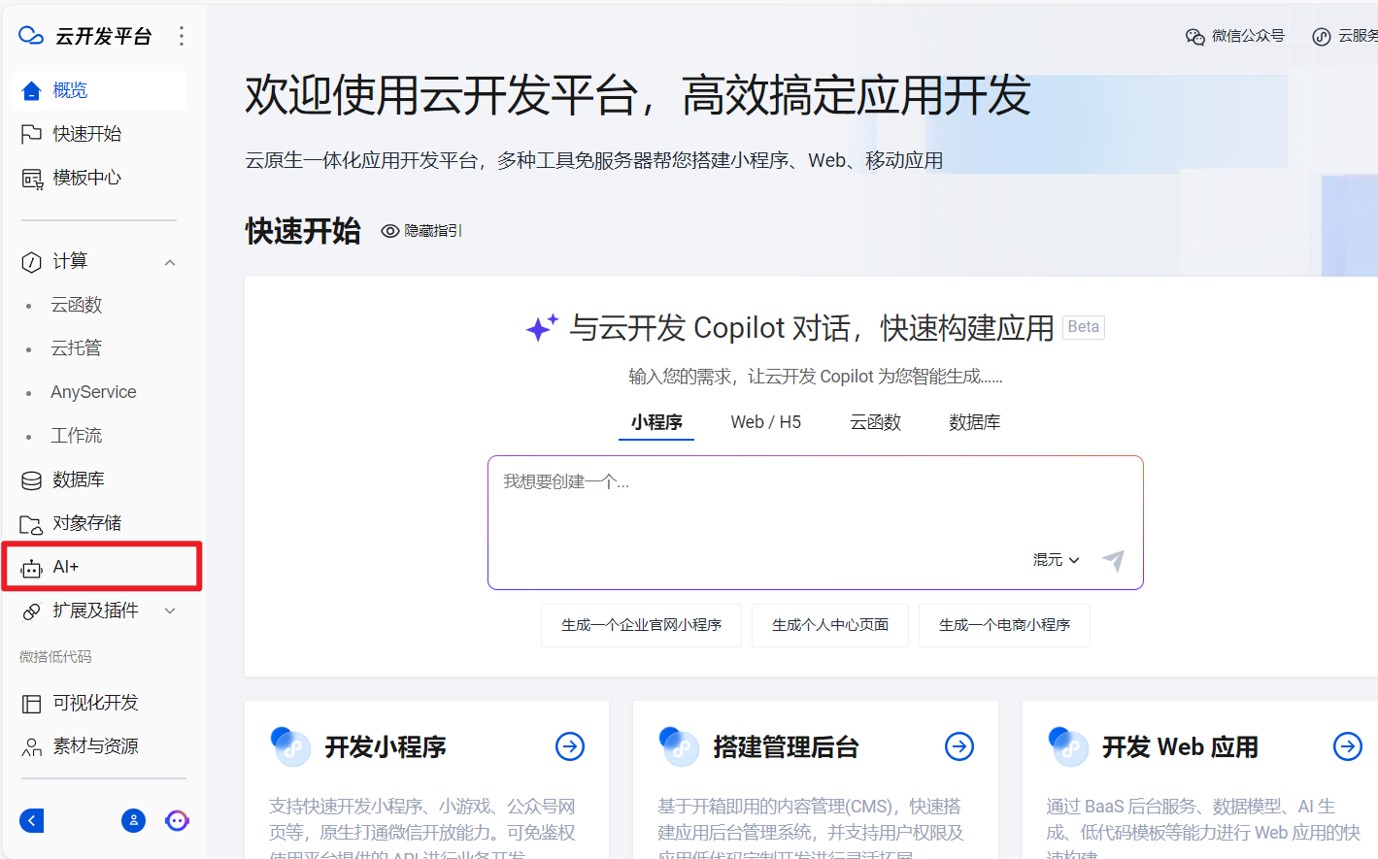1378x859 pixels.
Task: Switch to the 数据库 tab in Copilot
Action: 975,422
